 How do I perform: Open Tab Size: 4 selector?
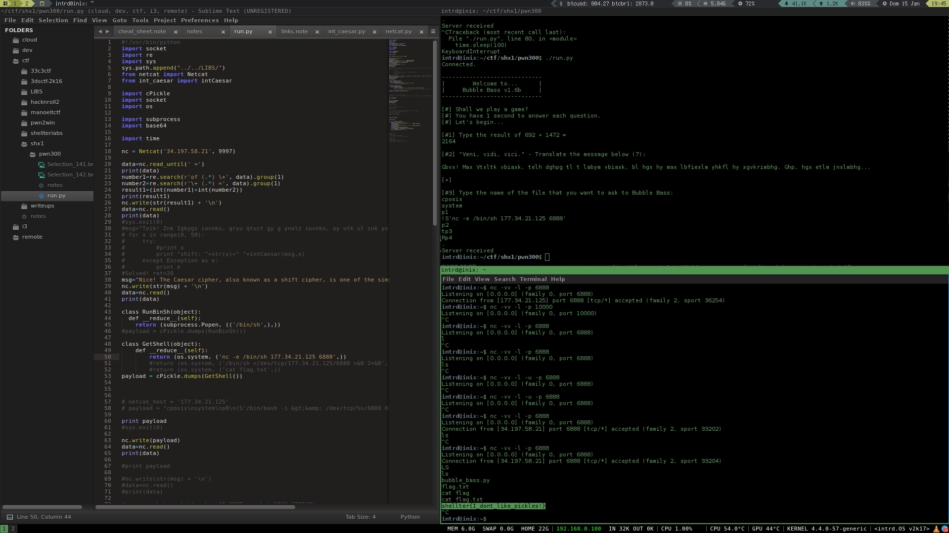pyautogui.click(x=361, y=517)
